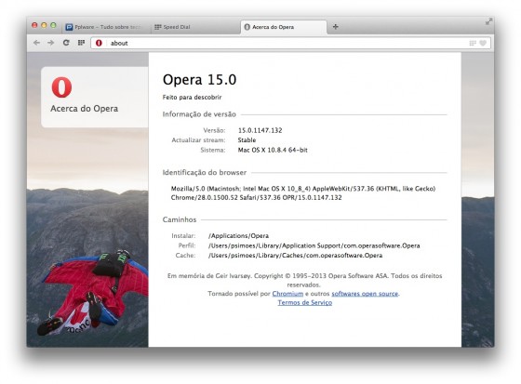Click the Perfil label
The height and width of the screenshot is (384, 521).
click(x=187, y=245)
